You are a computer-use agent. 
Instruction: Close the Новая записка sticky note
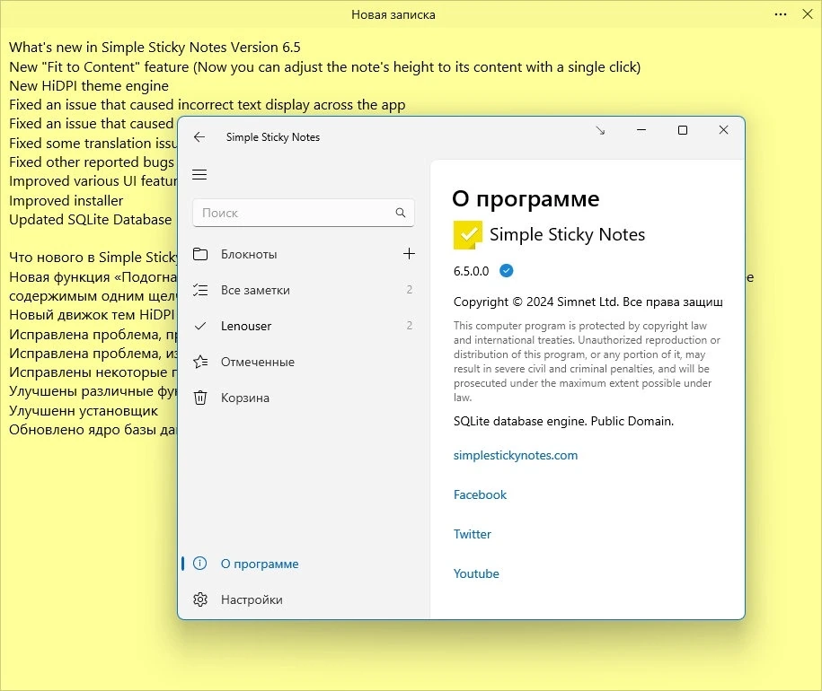click(808, 14)
